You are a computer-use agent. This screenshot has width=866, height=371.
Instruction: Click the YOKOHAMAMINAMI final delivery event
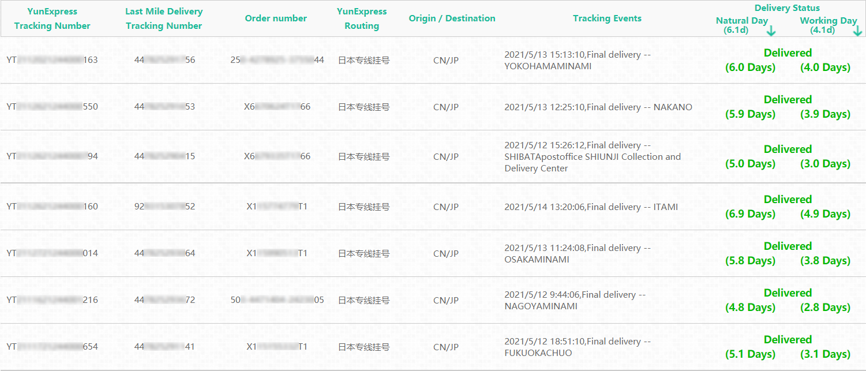pos(577,60)
